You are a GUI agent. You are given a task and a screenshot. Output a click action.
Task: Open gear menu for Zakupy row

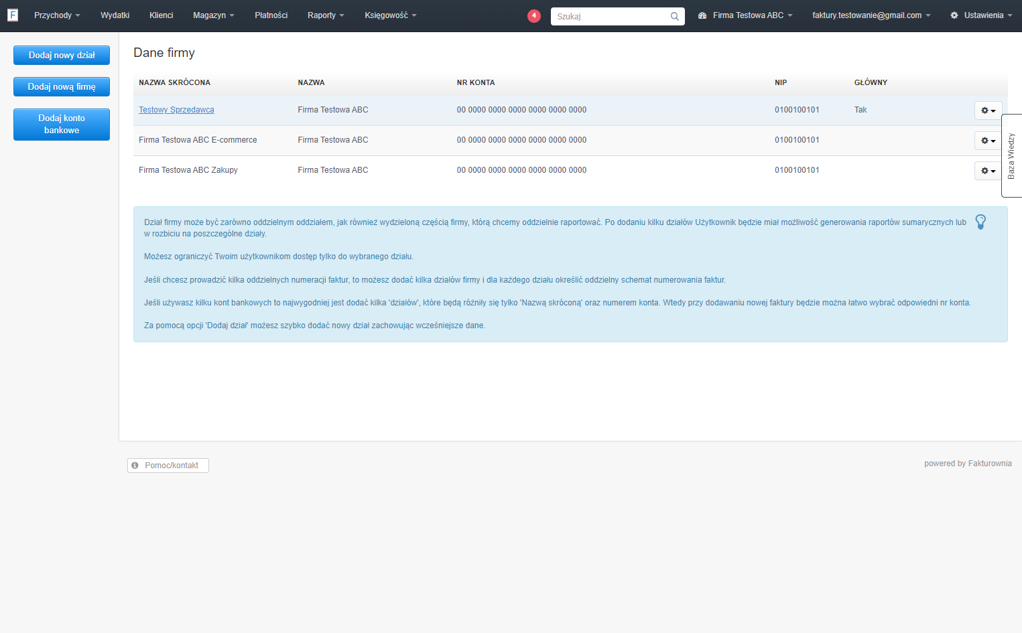tap(988, 171)
